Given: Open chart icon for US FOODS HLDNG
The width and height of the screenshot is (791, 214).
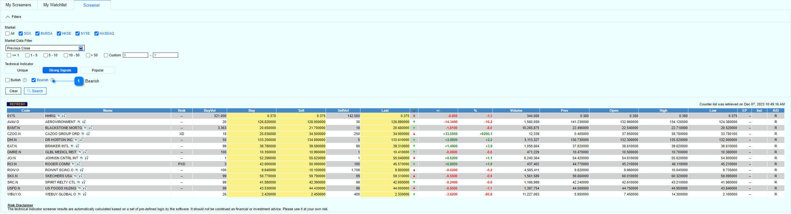Looking at the screenshot, I should 85,188.
